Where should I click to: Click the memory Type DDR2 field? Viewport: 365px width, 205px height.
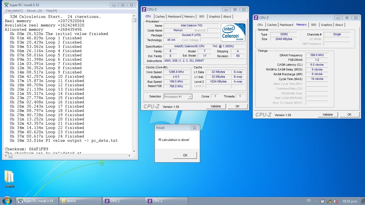(x=284, y=34)
